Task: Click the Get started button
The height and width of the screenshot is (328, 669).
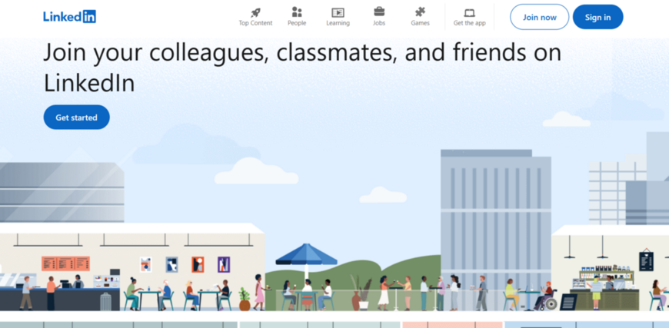Action: tap(76, 117)
